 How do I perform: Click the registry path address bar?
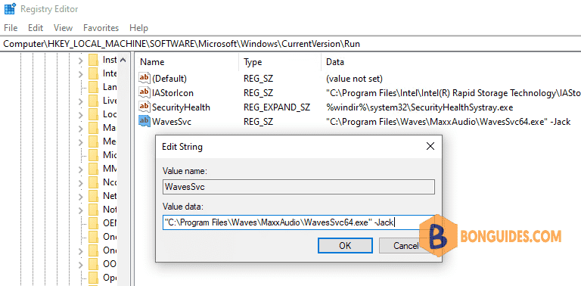click(290, 44)
